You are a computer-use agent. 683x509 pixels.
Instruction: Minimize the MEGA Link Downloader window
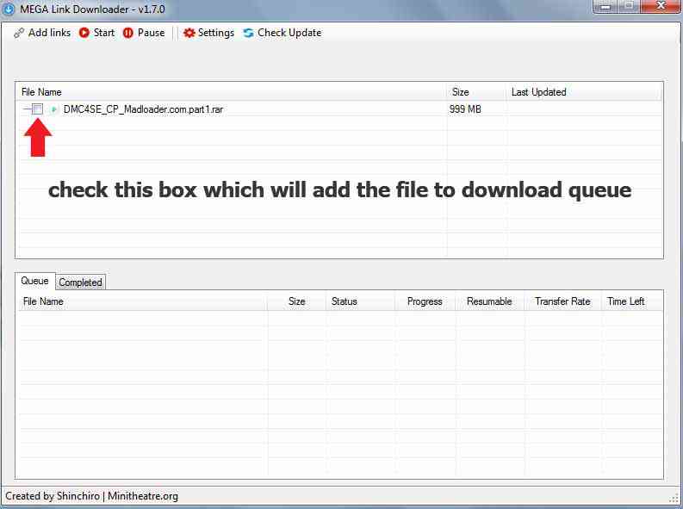point(605,6)
